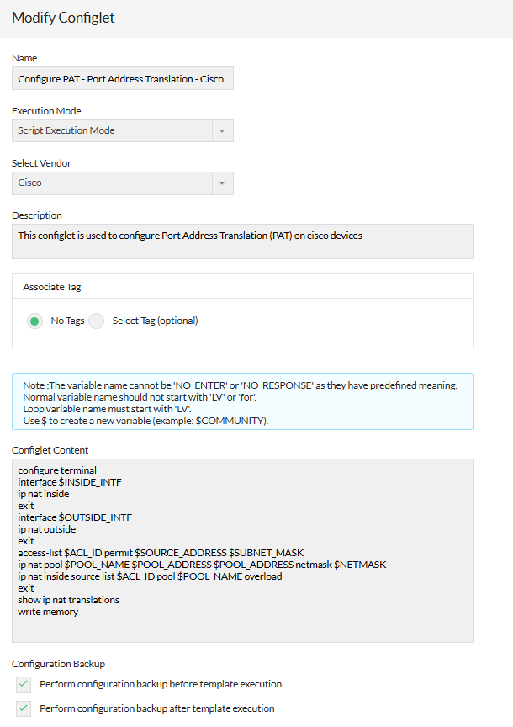The width and height of the screenshot is (513, 727).
Task: Toggle backup before template execution checkbox
Action: point(24,684)
